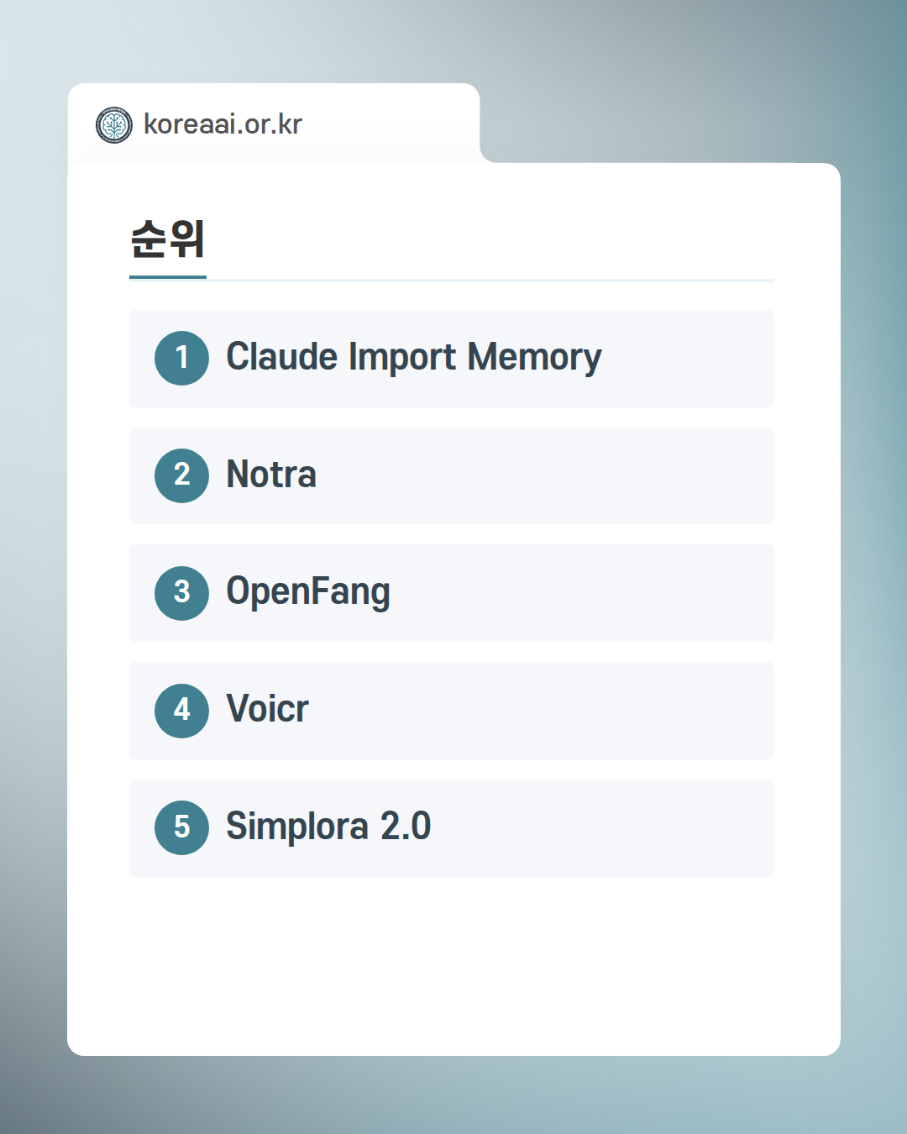Open the Voicr entry title
The width and height of the screenshot is (907, 1134).
tap(267, 710)
